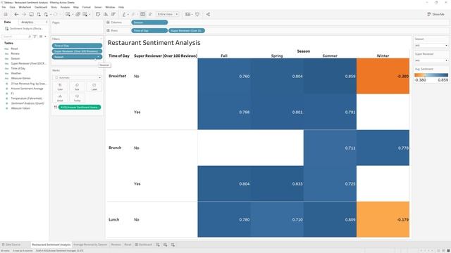Click the Lunch No Winter cell -0.179
The width and height of the screenshot is (451, 253).
pos(383,219)
